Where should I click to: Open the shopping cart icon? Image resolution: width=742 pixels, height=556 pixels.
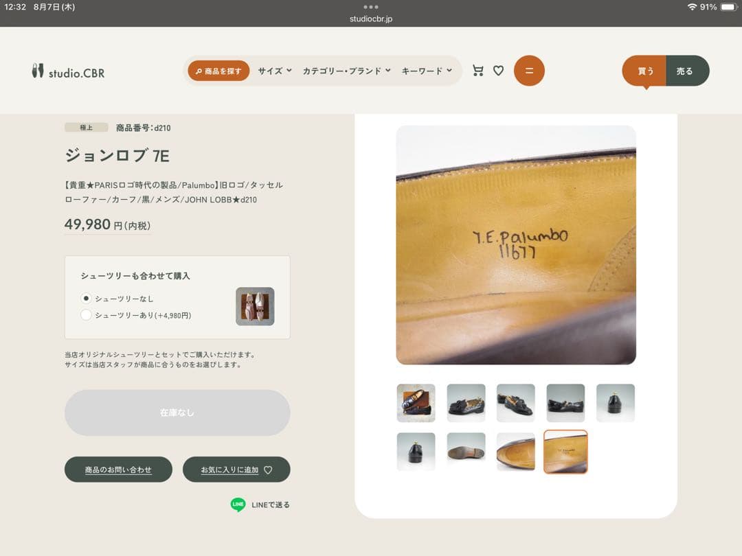coord(477,71)
